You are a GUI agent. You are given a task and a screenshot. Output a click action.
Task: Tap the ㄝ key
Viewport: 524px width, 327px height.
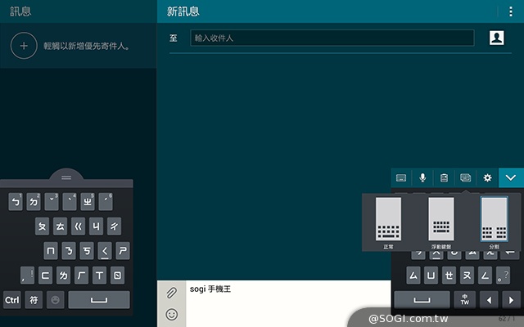[449, 275]
